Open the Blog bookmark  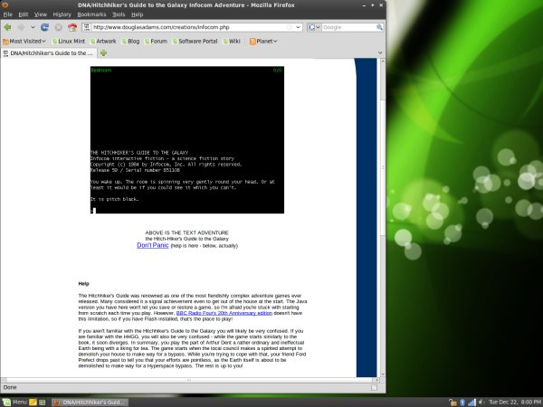pos(130,42)
